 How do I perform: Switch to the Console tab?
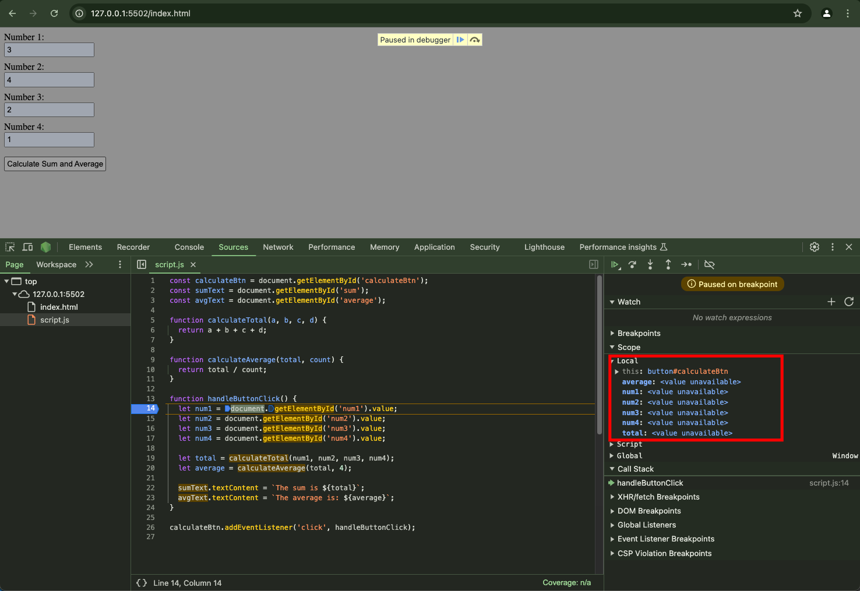click(x=189, y=247)
